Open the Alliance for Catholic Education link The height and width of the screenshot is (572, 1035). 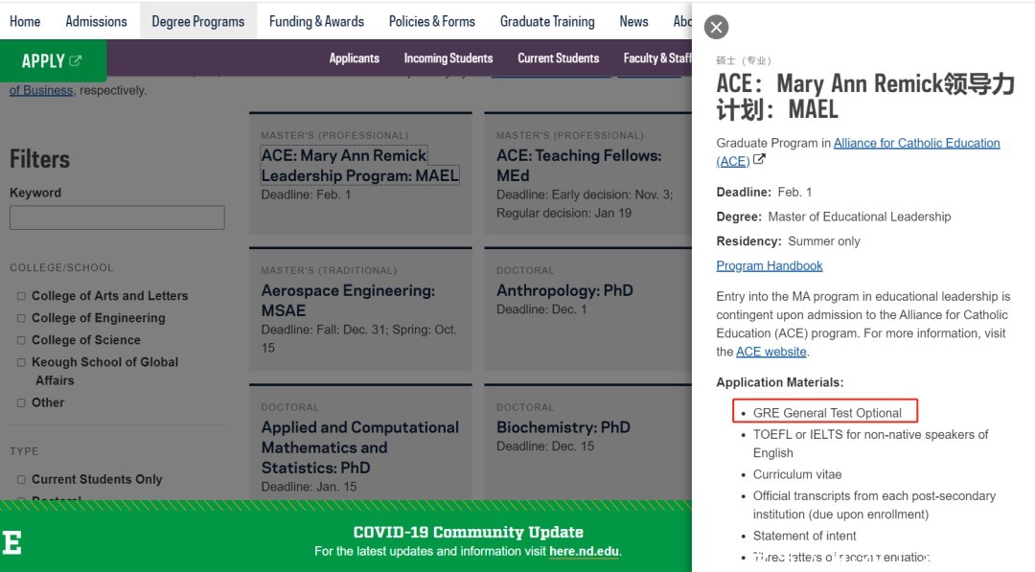coord(917,142)
